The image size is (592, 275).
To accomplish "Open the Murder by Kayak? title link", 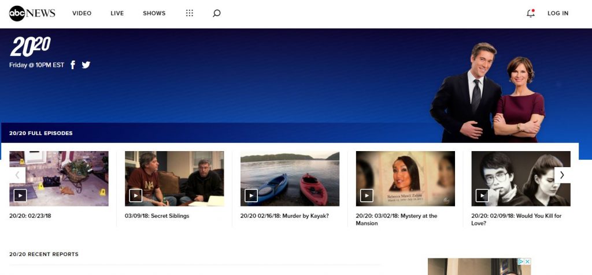I will tap(284, 216).
